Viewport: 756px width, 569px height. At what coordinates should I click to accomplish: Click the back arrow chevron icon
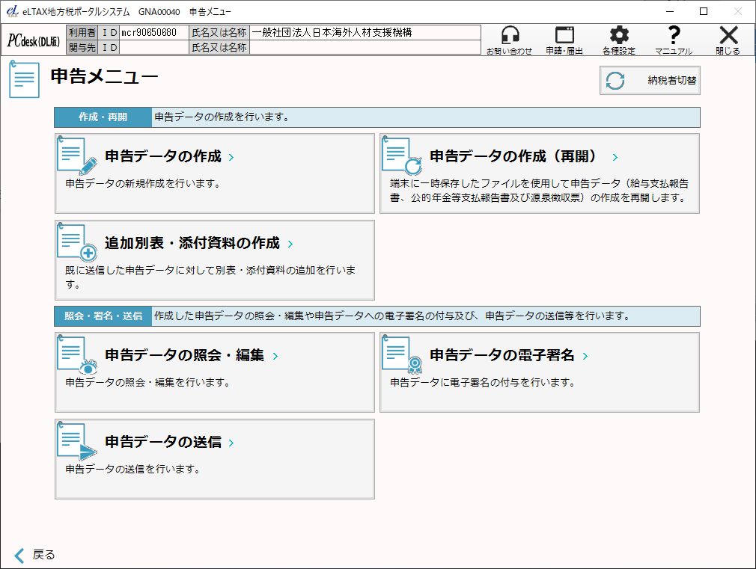[x=19, y=556]
